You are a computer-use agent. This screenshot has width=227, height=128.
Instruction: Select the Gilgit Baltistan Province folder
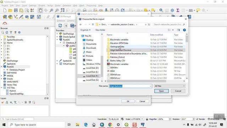121,50
